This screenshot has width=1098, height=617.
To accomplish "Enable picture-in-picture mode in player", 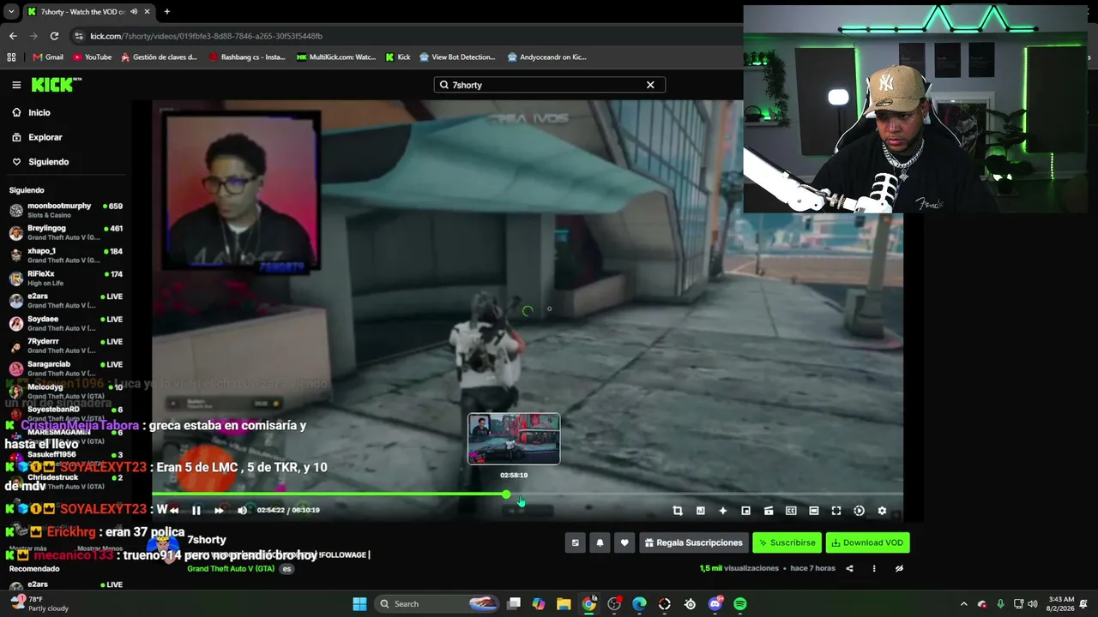I will (745, 511).
